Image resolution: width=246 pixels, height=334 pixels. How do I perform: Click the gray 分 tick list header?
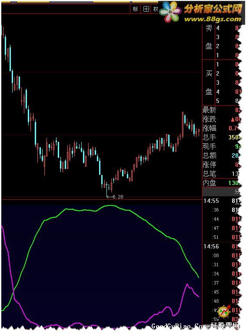click(x=237, y=192)
